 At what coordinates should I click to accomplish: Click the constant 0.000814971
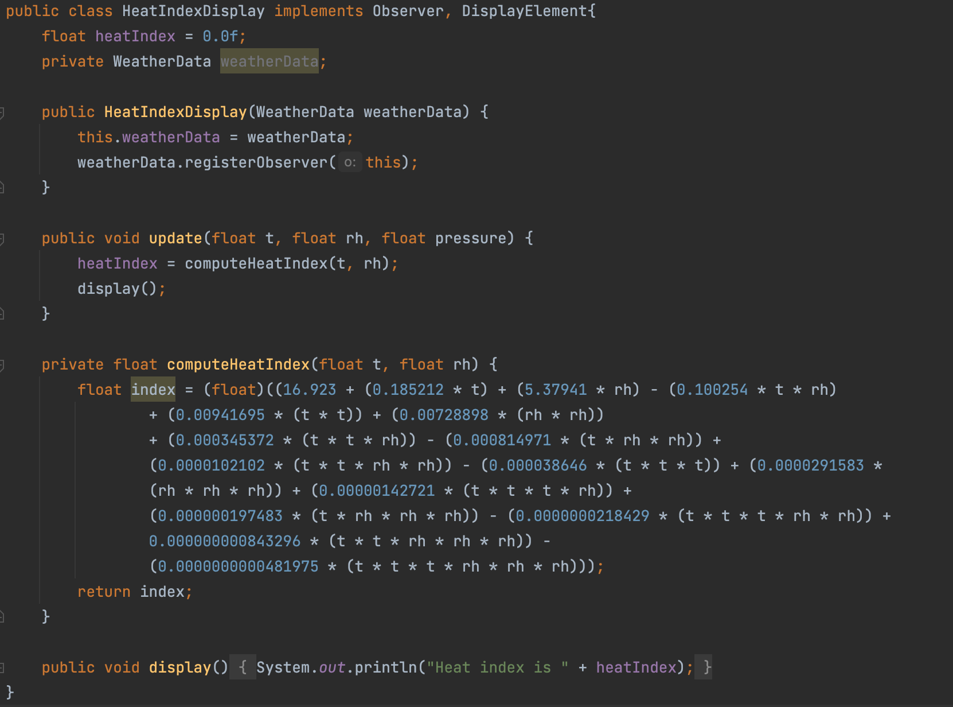tap(502, 440)
